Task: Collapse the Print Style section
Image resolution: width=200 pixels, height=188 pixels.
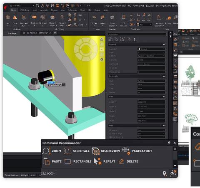Action: click(164, 76)
